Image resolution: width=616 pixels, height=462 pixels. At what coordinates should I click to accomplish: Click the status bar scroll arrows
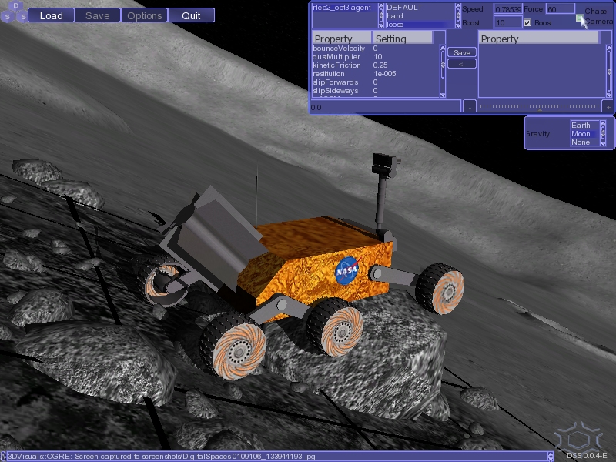(x=551, y=456)
